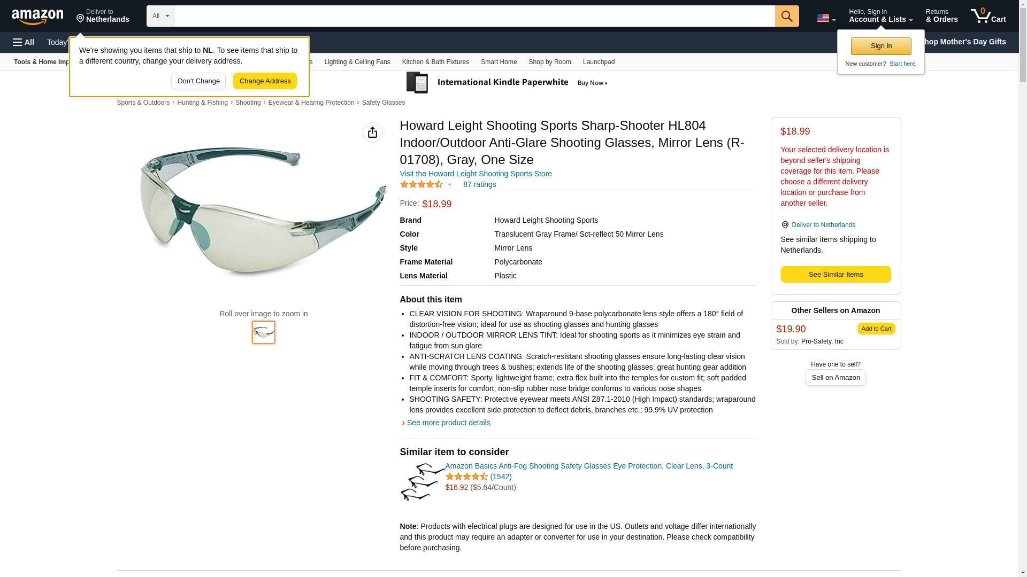Click the Change Address button
Image resolution: width=1027 pixels, height=577 pixels.
tap(265, 81)
